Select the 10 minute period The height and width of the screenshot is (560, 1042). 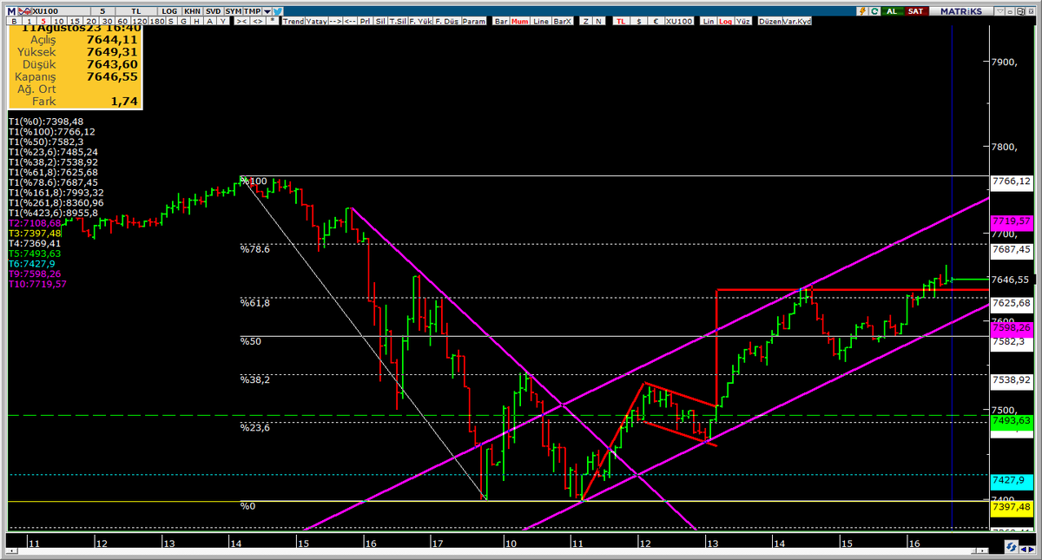(59, 21)
